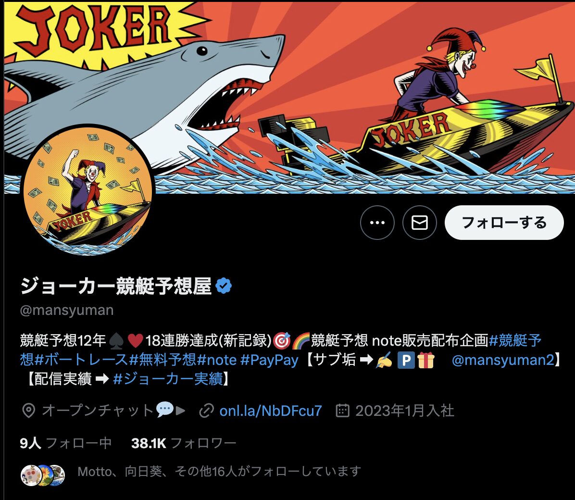Click the location pin icon
Viewport: 575px width, 500px height.
[28, 411]
